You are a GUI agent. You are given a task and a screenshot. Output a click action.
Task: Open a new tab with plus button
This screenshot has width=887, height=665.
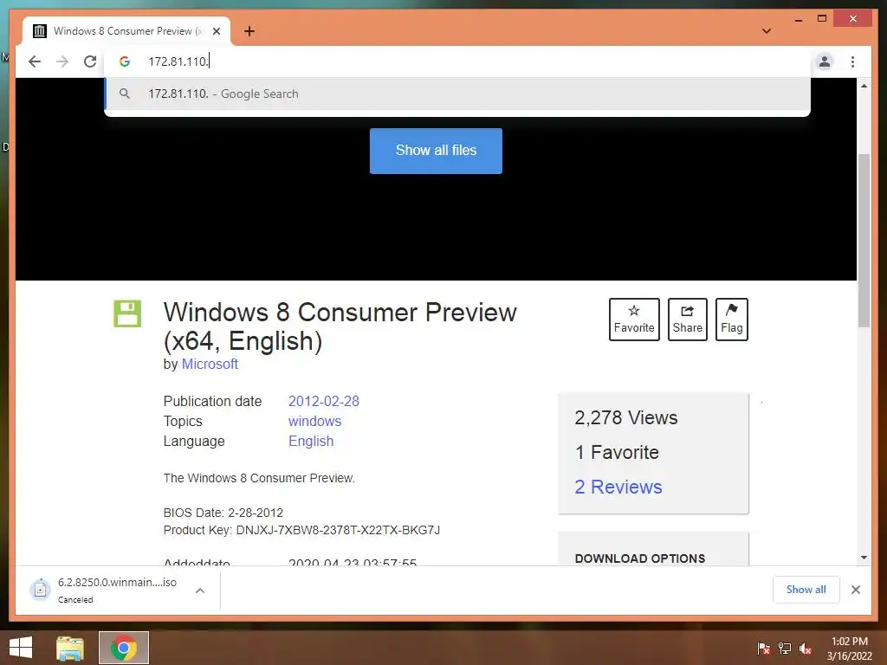pyautogui.click(x=249, y=31)
